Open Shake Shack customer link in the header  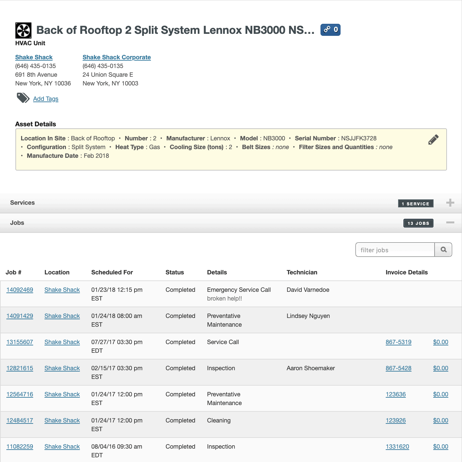[34, 57]
